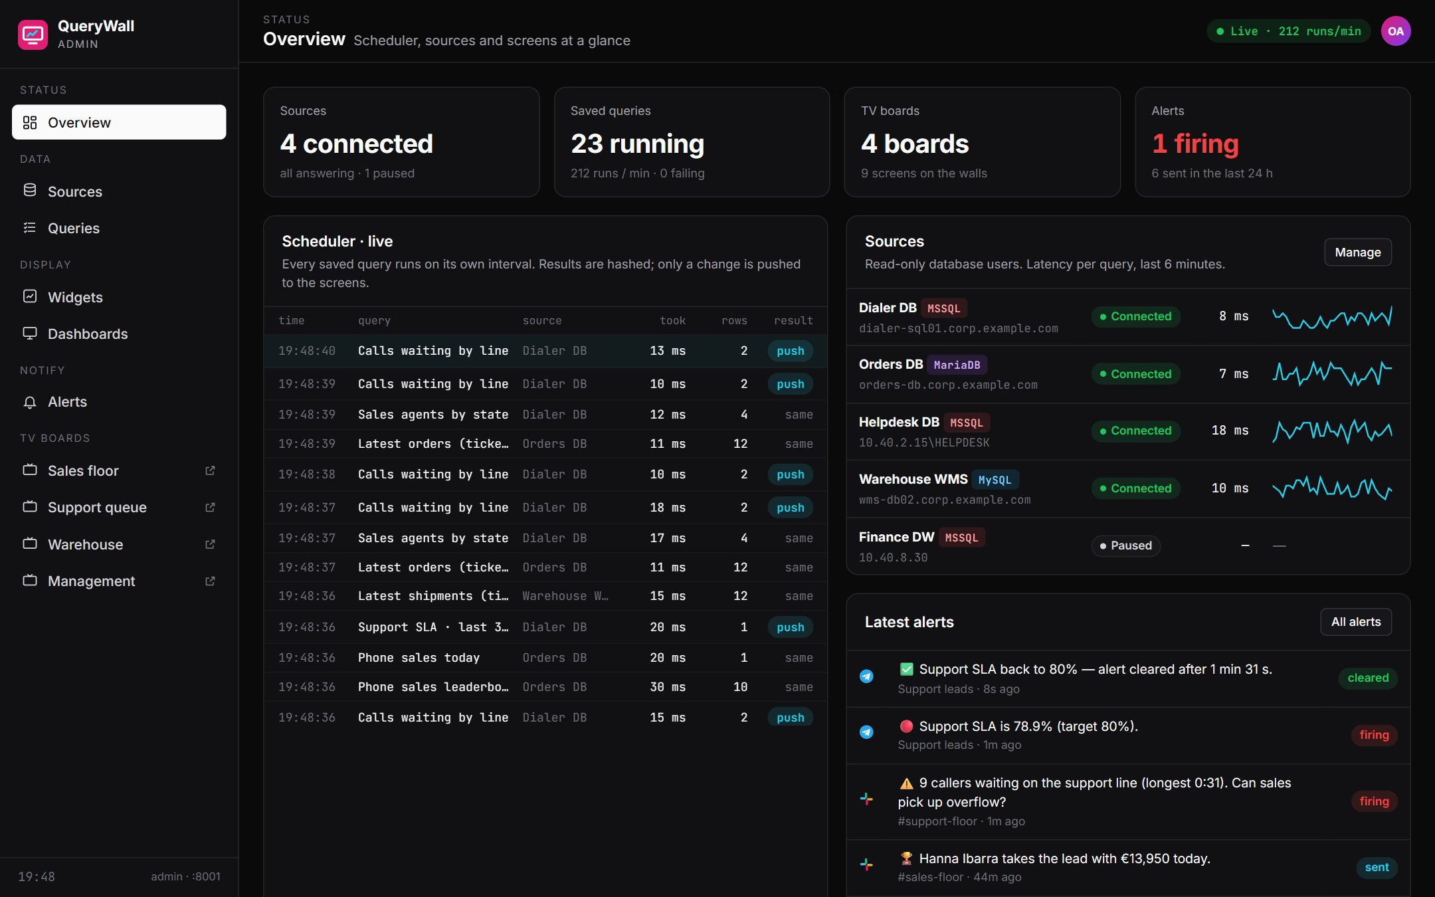The image size is (1435, 897).
Task: Click the All alerts button
Action: pos(1356,622)
